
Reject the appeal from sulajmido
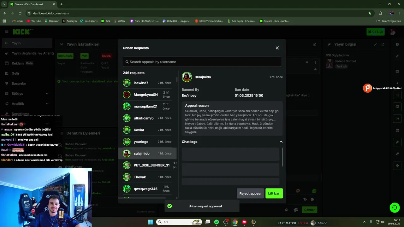[250, 194]
